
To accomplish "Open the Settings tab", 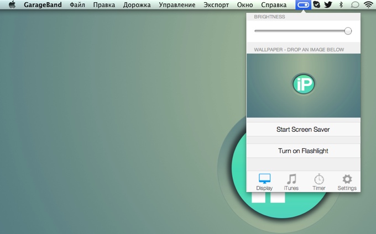I will pyautogui.click(x=347, y=182).
